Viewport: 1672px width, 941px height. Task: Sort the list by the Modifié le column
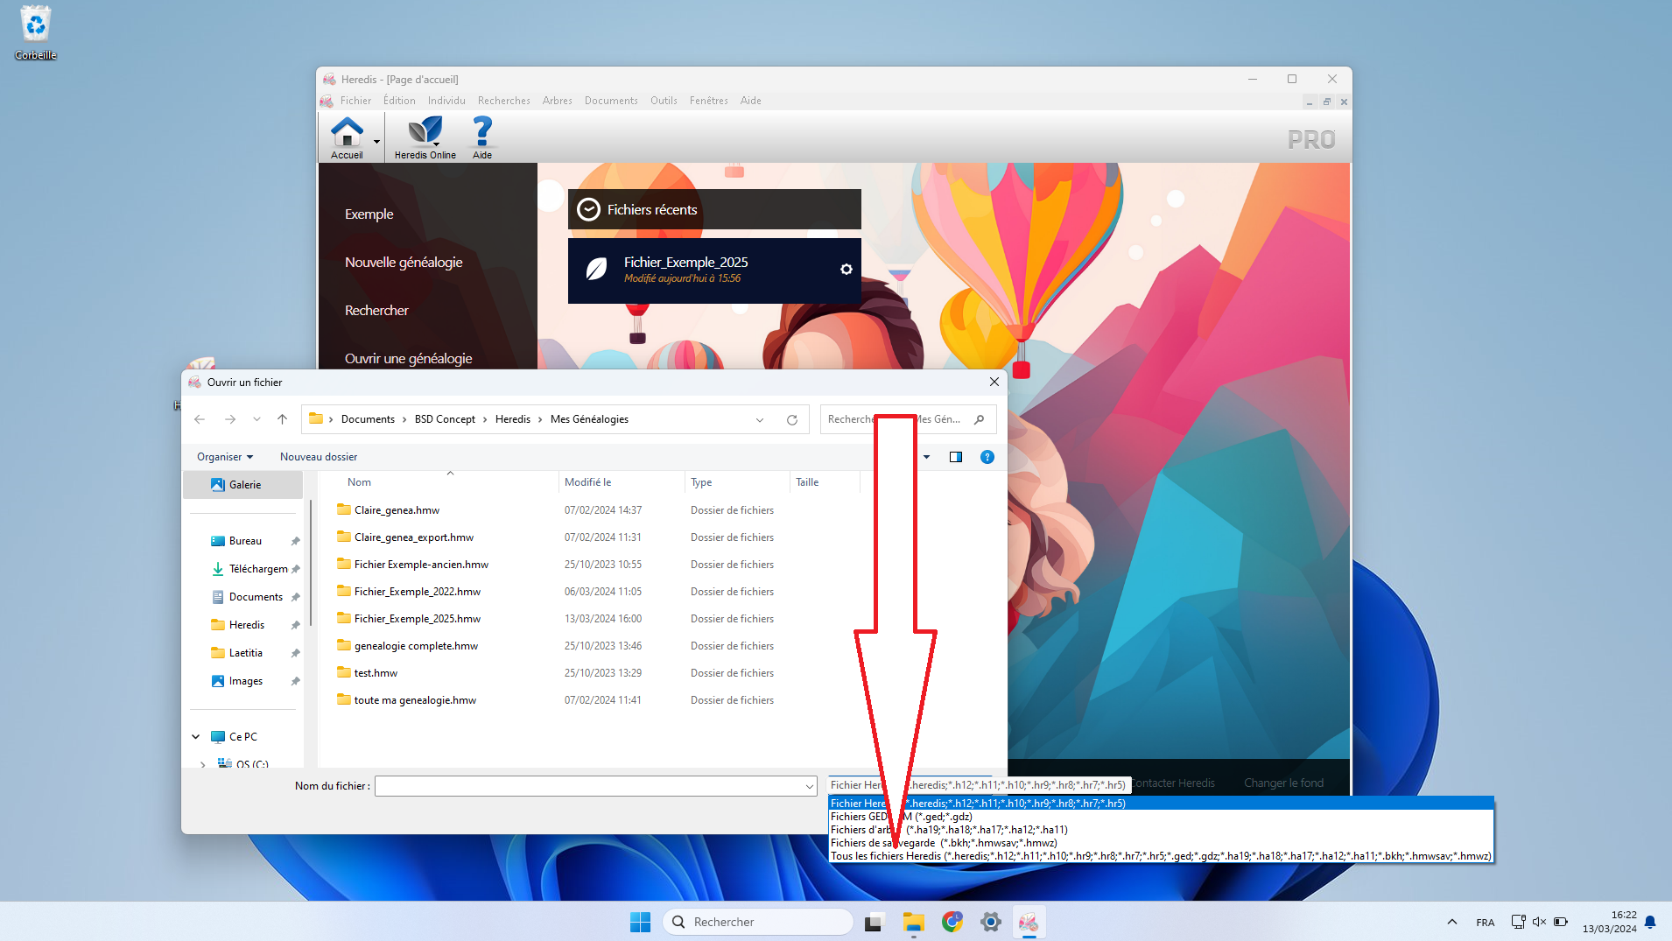(588, 482)
